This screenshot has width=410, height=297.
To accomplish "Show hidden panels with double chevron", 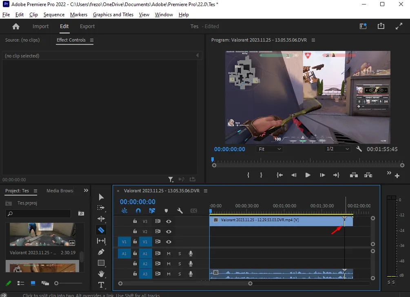I will [86, 190].
